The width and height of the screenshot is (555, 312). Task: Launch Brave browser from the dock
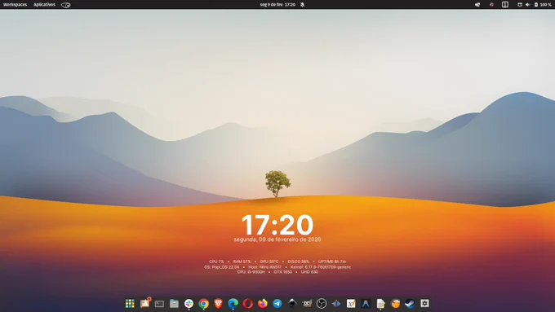219,304
